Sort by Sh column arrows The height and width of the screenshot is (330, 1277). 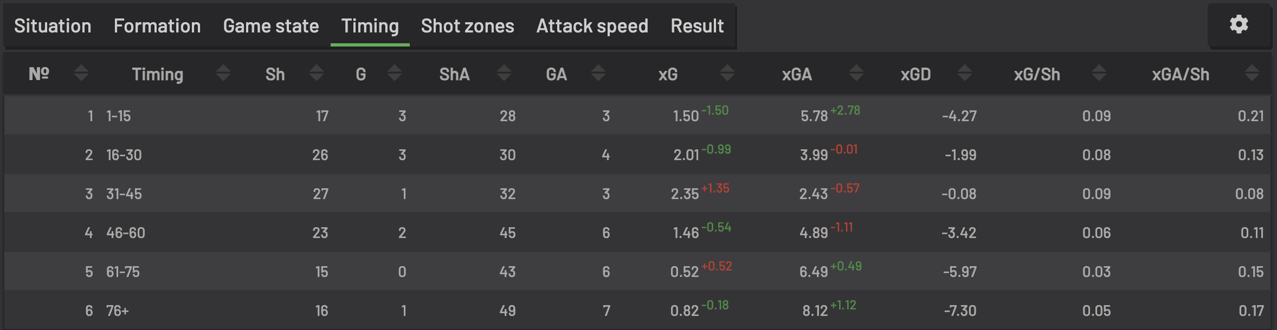[317, 72]
